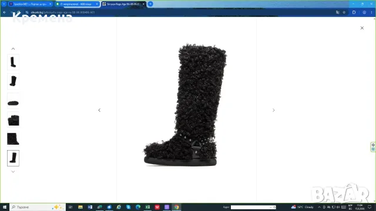Screen dimensions: 376x211
Task: Open the Windows notification center
Action: point(370,207)
